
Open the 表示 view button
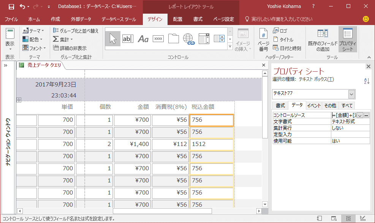10,39
